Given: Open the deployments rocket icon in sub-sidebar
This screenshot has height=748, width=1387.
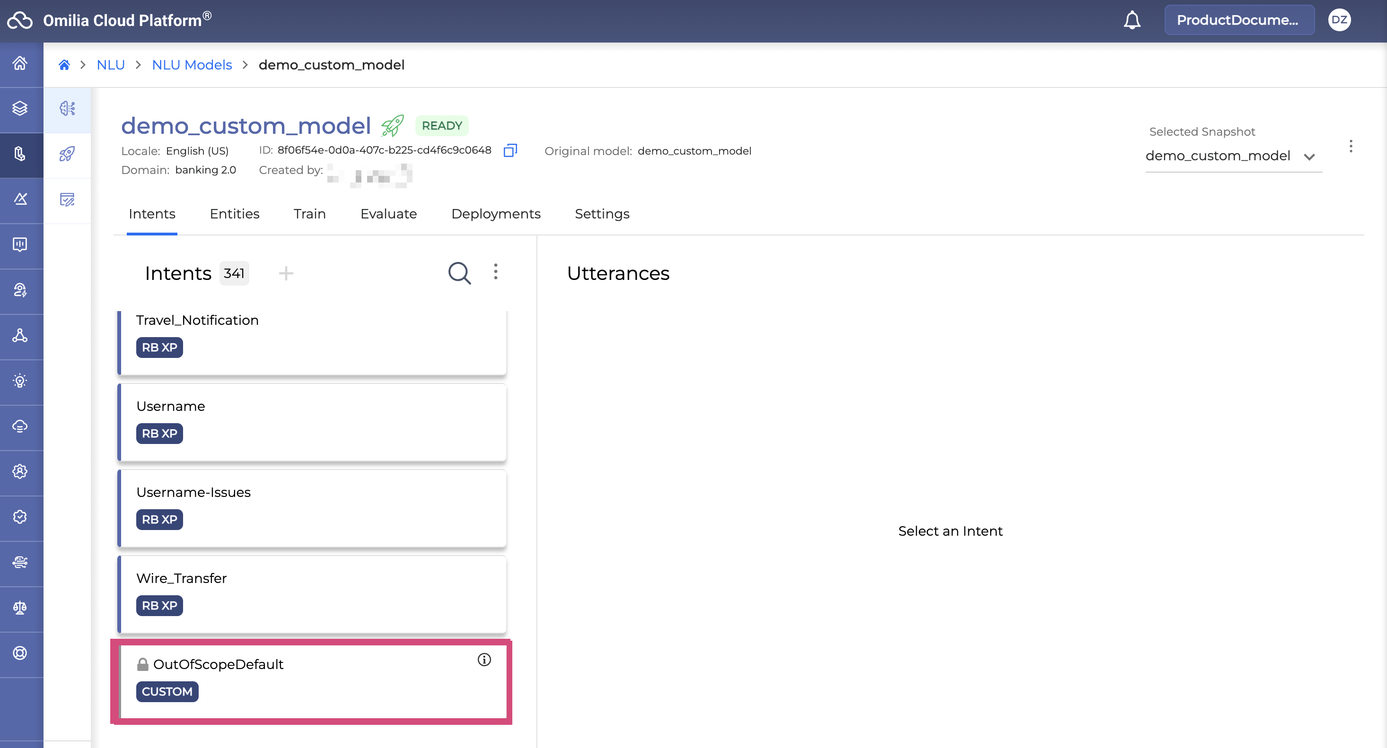Looking at the screenshot, I should tap(67, 154).
